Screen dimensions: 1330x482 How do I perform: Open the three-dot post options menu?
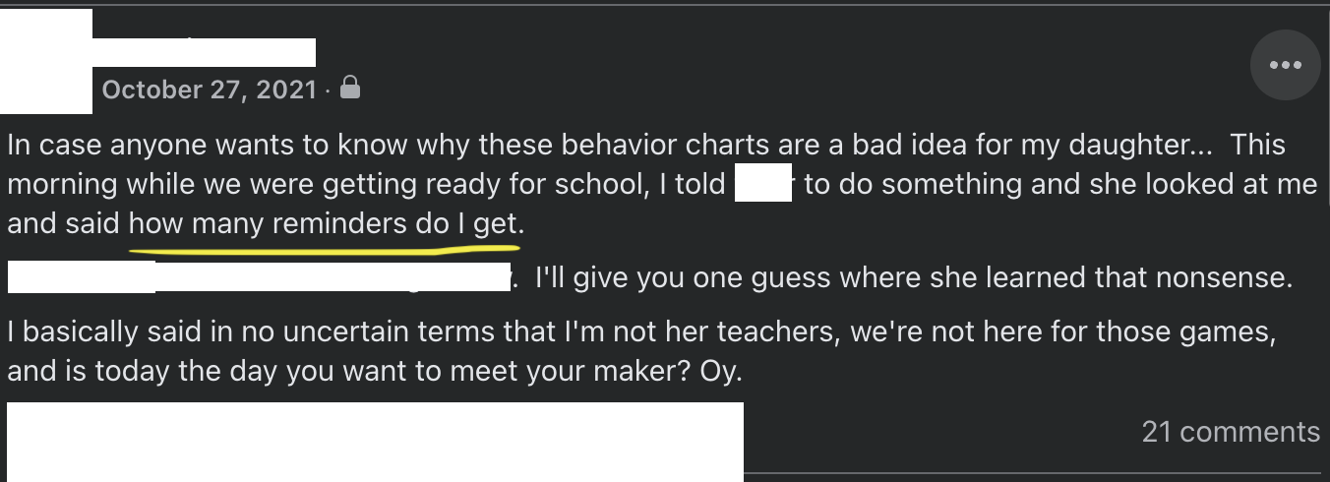click(x=1285, y=65)
